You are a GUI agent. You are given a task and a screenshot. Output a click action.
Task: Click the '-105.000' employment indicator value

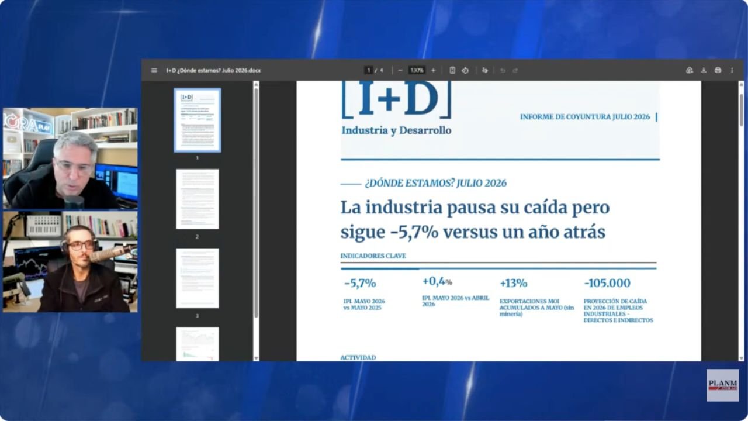click(x=607, y=284)
